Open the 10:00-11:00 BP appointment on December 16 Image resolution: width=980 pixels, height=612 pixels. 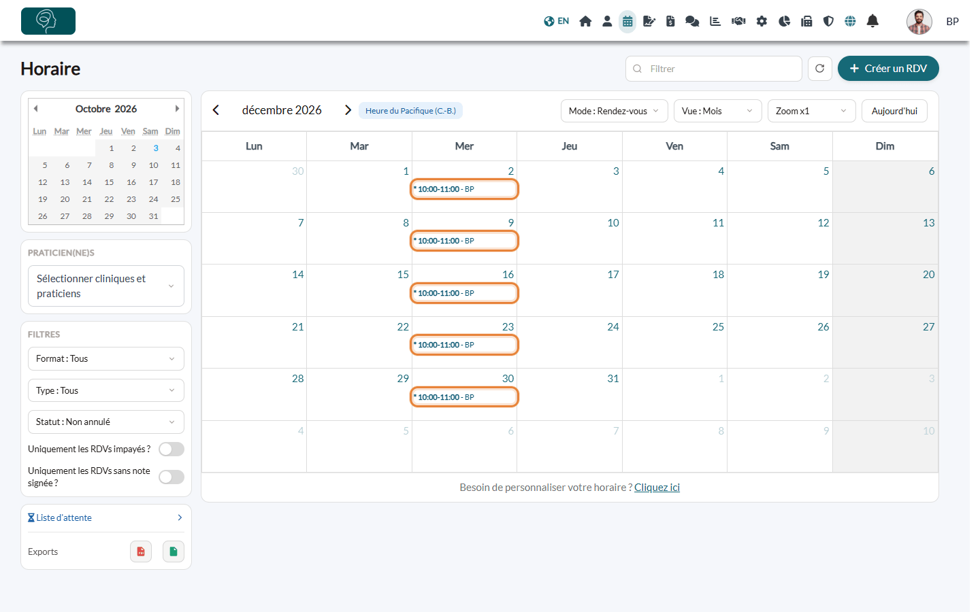tap(464, 293)
